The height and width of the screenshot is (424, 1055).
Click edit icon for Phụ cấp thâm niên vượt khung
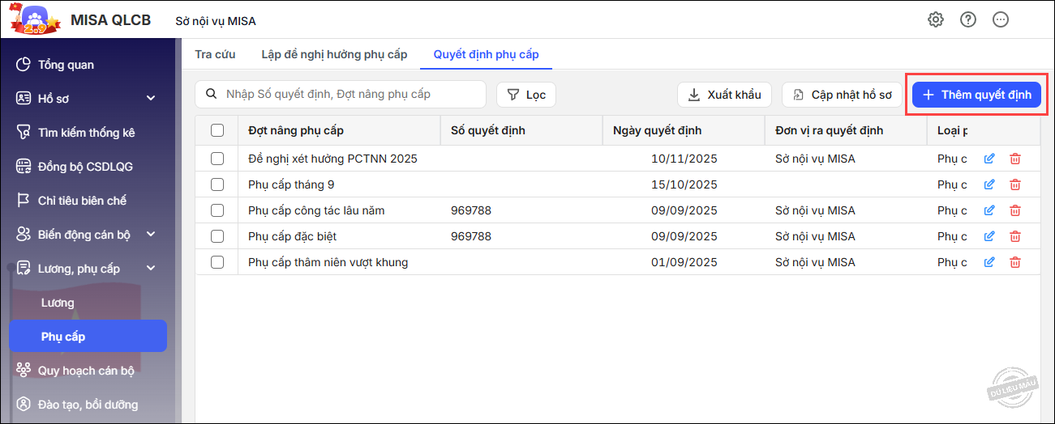989,262
